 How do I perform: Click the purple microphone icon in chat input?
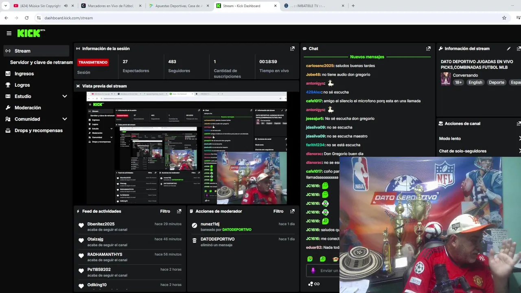(x=313, y=271)
